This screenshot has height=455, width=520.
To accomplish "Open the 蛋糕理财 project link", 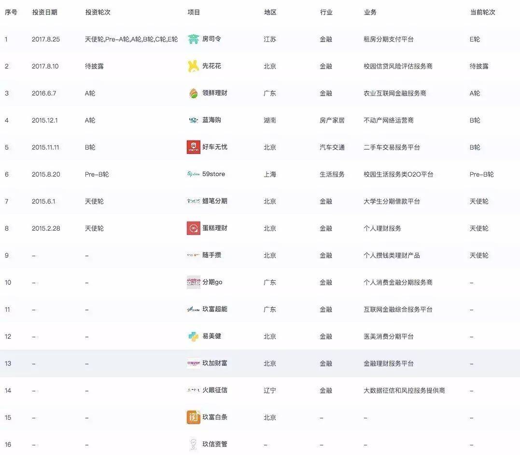I will pos(215,228).
